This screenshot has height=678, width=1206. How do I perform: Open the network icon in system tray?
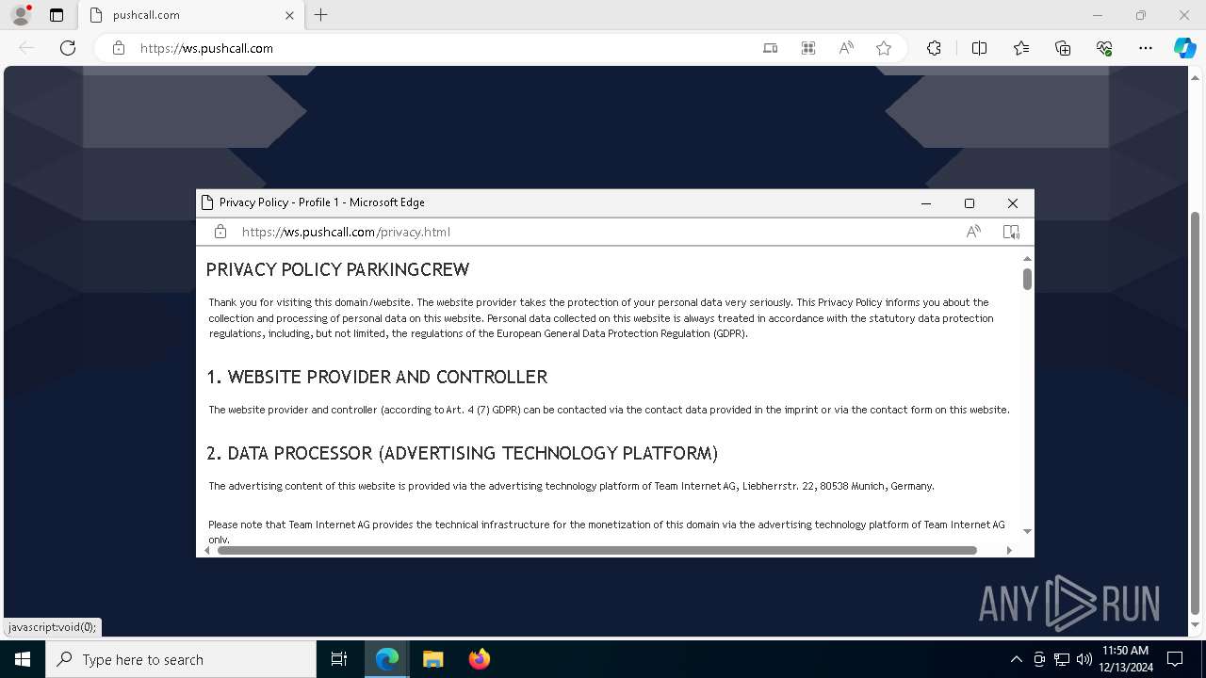click(1062, 659)
